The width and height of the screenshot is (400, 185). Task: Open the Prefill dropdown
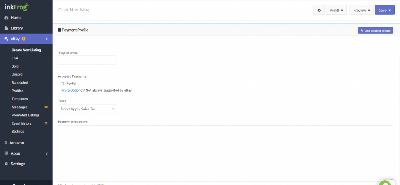pyautogui.click(x=336, y=10)
